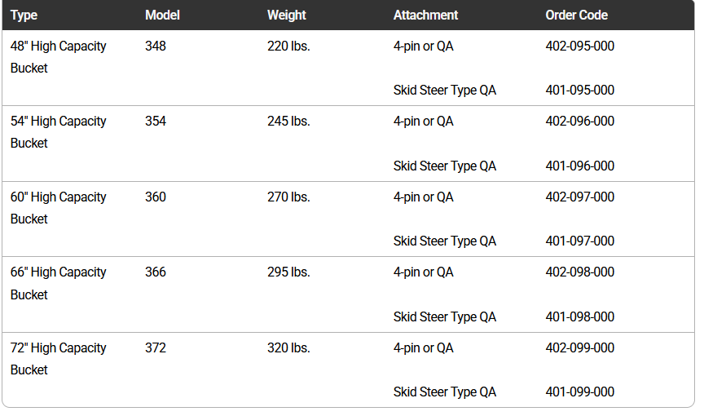
Task: Click model number 348
Action: pos(156,46)
